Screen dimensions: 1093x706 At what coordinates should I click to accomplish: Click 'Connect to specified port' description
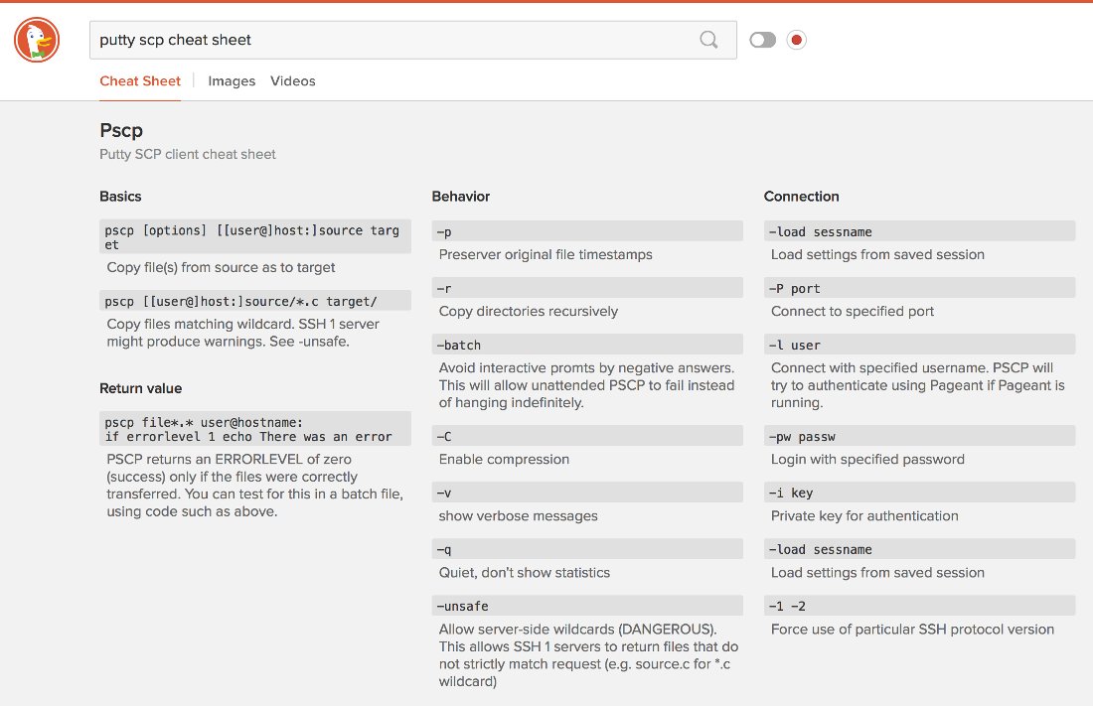(853, 311)
